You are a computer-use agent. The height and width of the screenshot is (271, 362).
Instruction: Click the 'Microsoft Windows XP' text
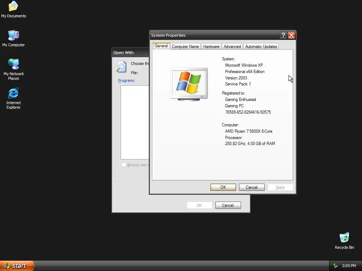[244, 65]
